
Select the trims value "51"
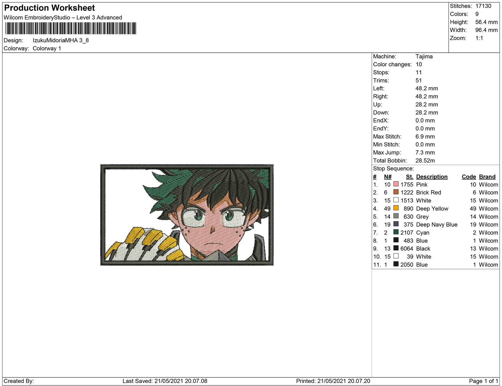pyautogui.click(x=419, y=80)
